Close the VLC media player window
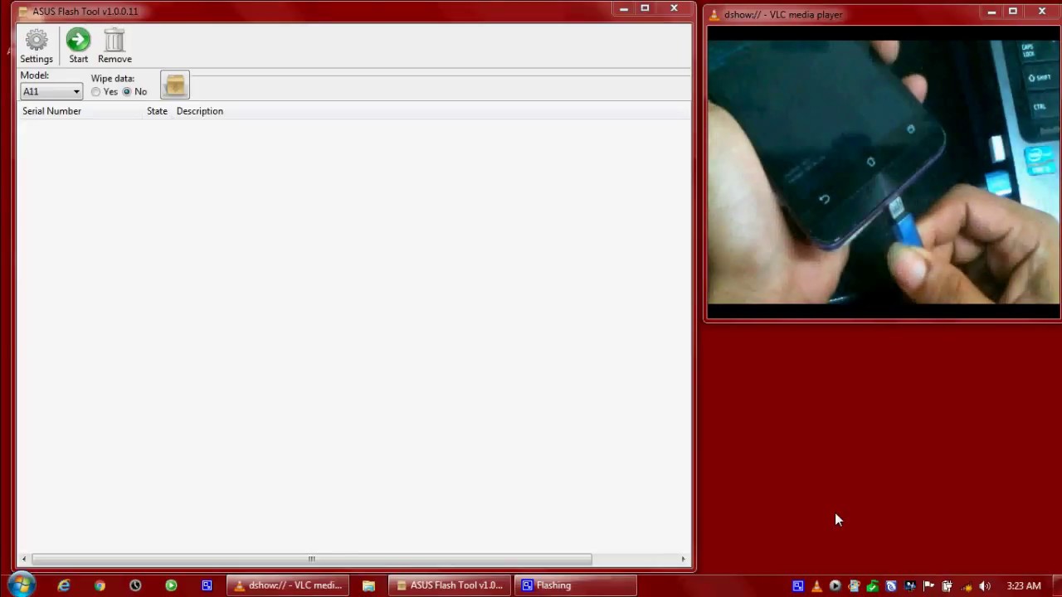 click(1042, 12)
